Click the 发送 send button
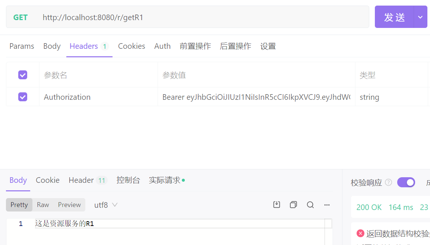The width and height of the screenshot is (430, 245). pyautogui.click(x=394, y=17)
